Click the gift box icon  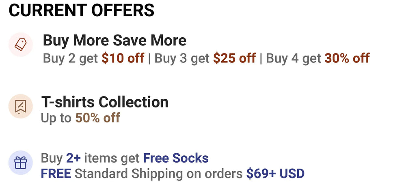pyautogui.click(x=20, y=163)
